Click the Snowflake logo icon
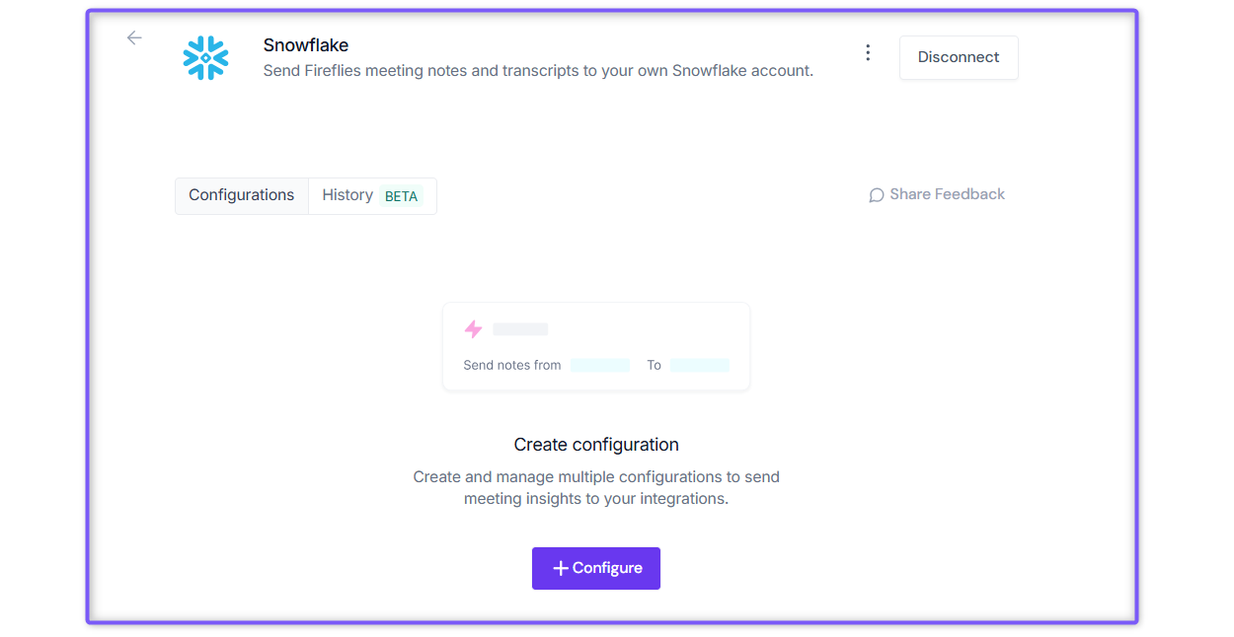Image resolution: width=1234 pixels, height=637 pixels. [205, 58]
